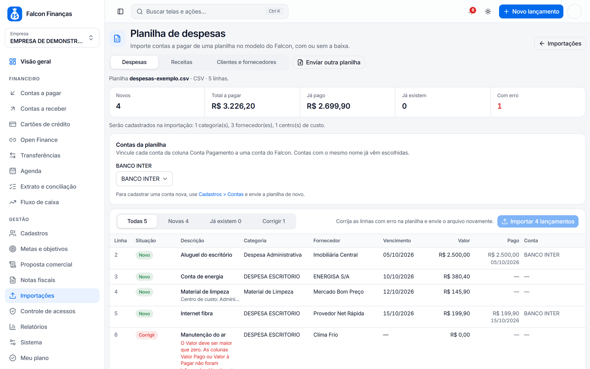Toggle the sidebar panel icon
Viewport: 590px width, 369px height.
[120, 11]
